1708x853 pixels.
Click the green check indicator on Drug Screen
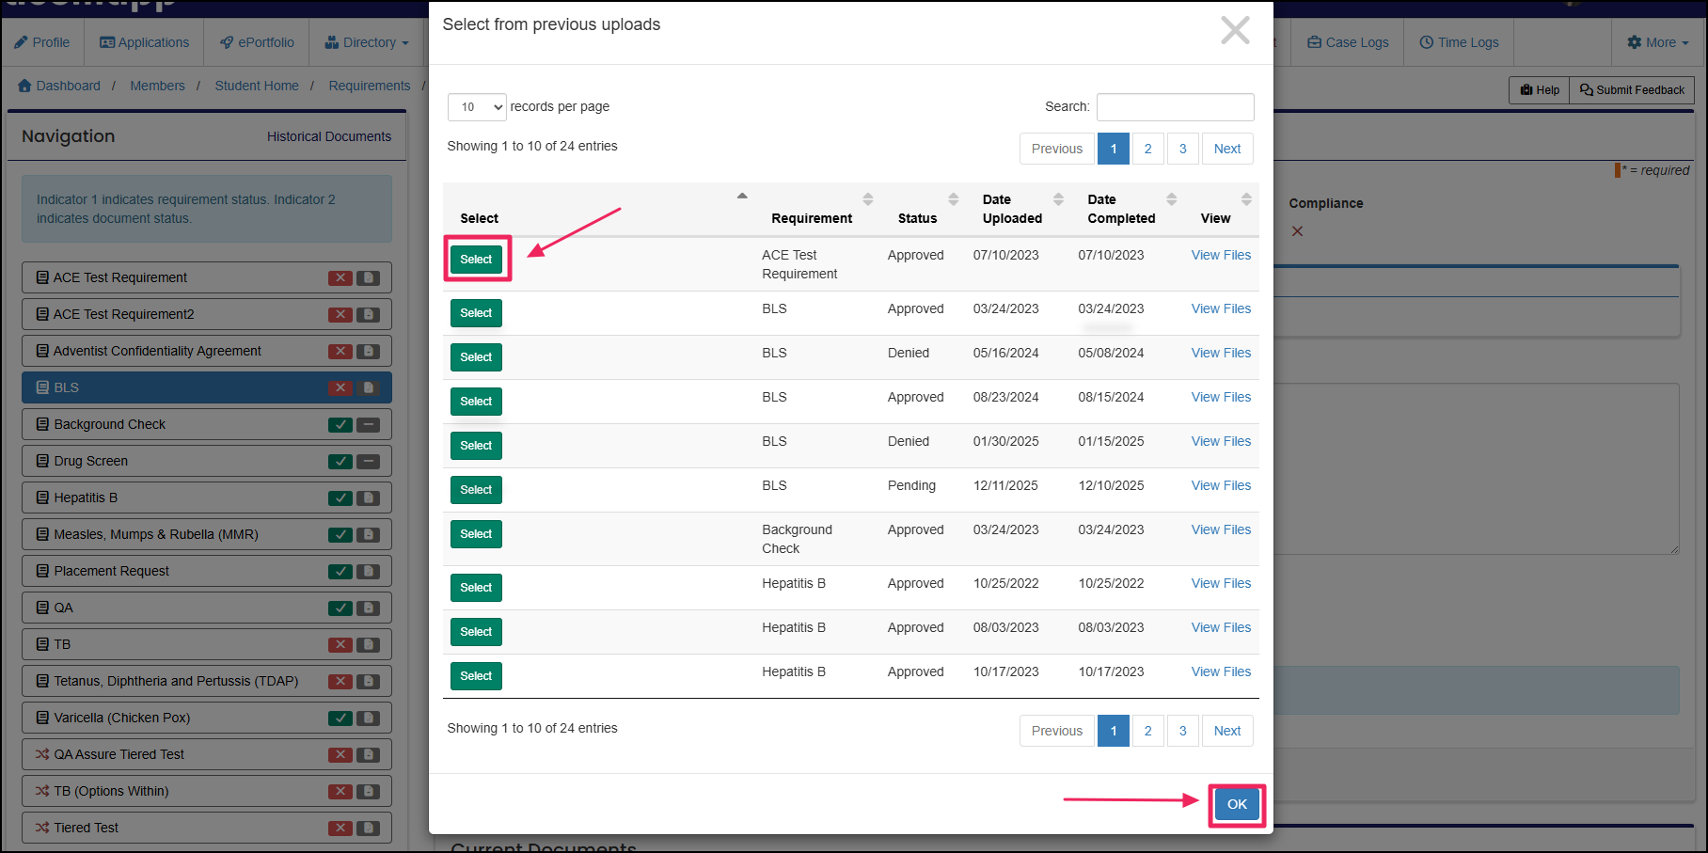[x=340, y=461]
